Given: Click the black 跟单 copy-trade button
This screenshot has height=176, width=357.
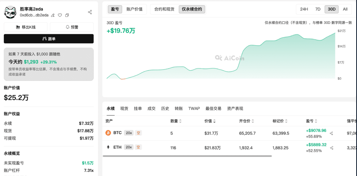Looking at the screenshot, I should [49, 39].
